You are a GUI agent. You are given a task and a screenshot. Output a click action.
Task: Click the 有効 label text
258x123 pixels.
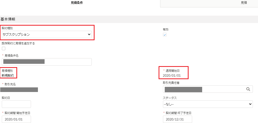pos(166,29)
